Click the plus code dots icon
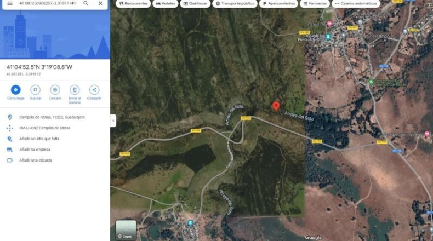This screenshot has height=241, width=433. [10, 128]
